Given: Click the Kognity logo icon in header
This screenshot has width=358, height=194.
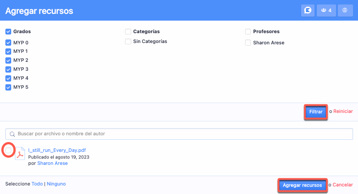Looking at the screenshot, I should [307, 10].
